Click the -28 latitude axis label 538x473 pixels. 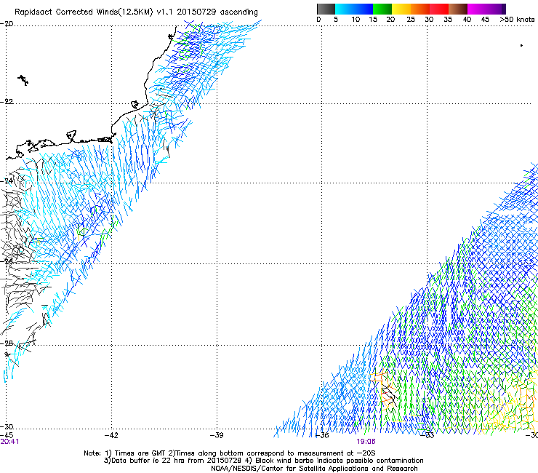(7, 343)
